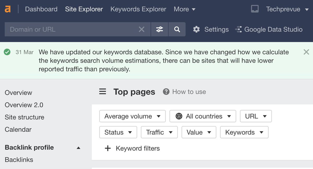
Task: Clear the Domain or URL field
Action: tap(141, 29)
